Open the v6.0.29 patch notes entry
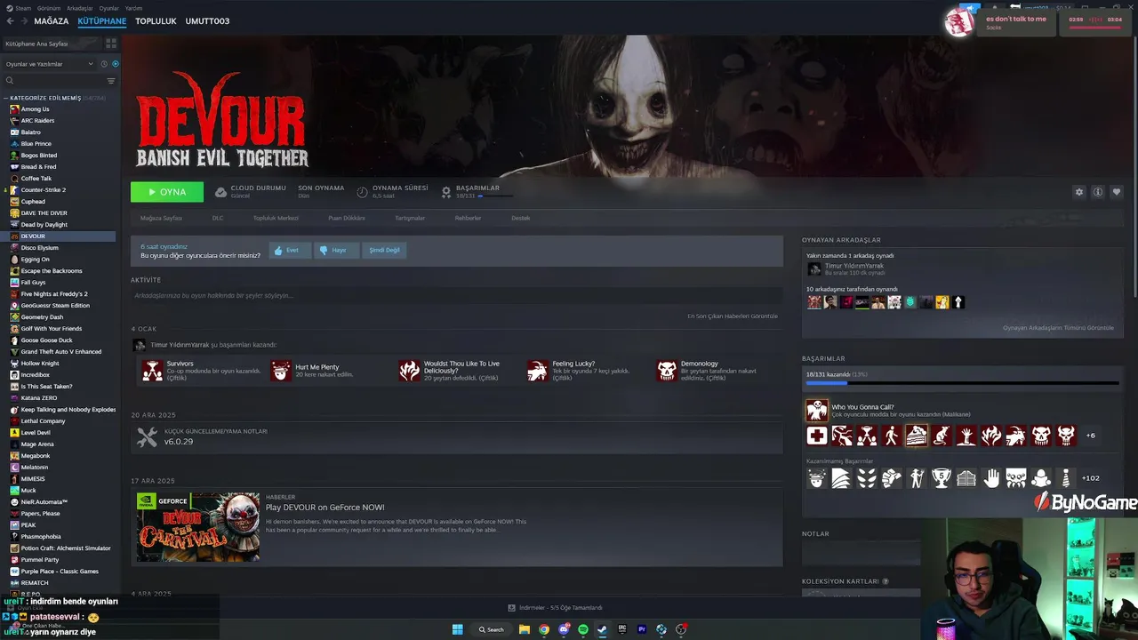Screen dimensions: 1138x640 click(x=456, y=437)
